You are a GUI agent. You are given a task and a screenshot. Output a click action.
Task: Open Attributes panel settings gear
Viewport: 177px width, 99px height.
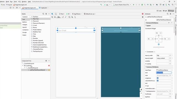click(170, 14)
